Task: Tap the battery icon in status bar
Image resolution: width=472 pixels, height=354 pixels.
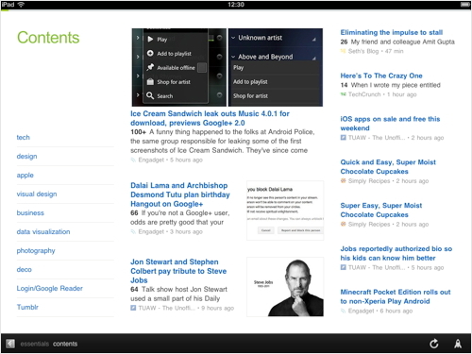Action: (x=464, y=5)
